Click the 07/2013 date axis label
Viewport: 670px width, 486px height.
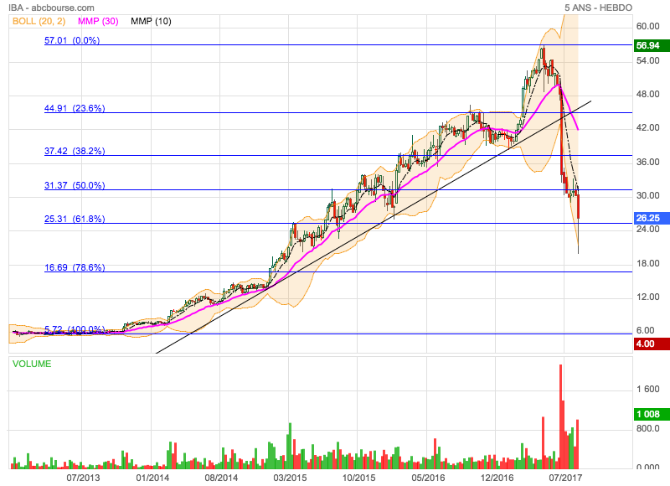(83, 478)
